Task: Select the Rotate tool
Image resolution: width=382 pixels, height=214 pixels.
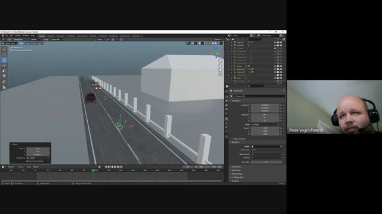Action: click(4, 65)
